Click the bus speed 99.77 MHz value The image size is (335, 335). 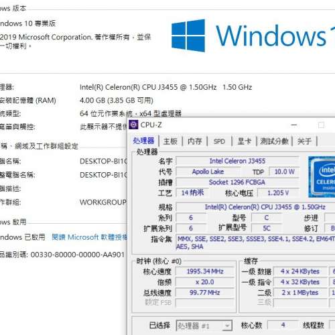coord(205,293)
